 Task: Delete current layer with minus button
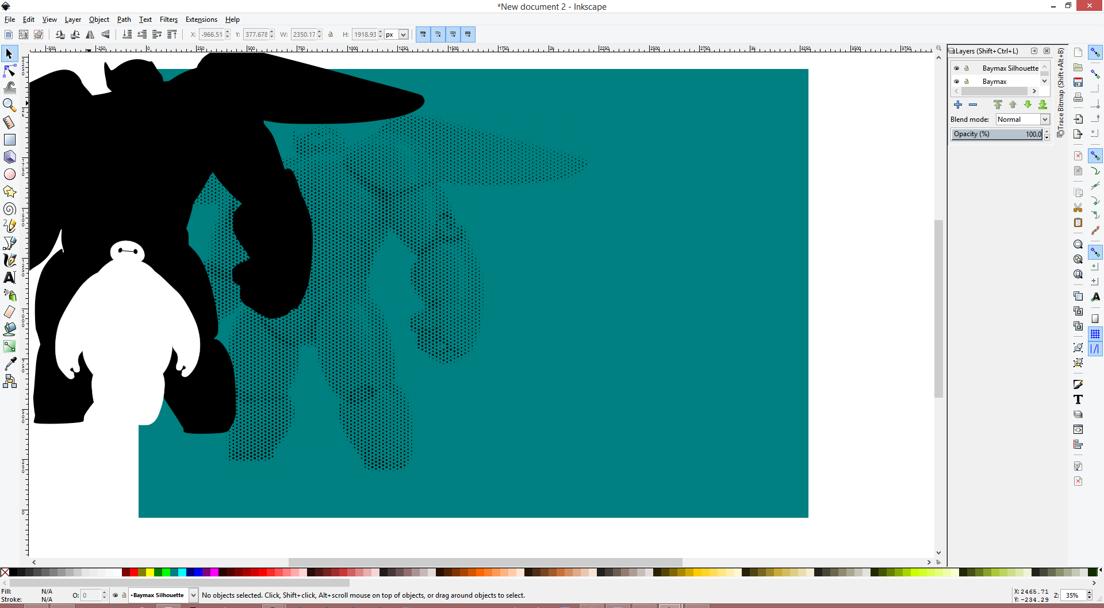973,105
